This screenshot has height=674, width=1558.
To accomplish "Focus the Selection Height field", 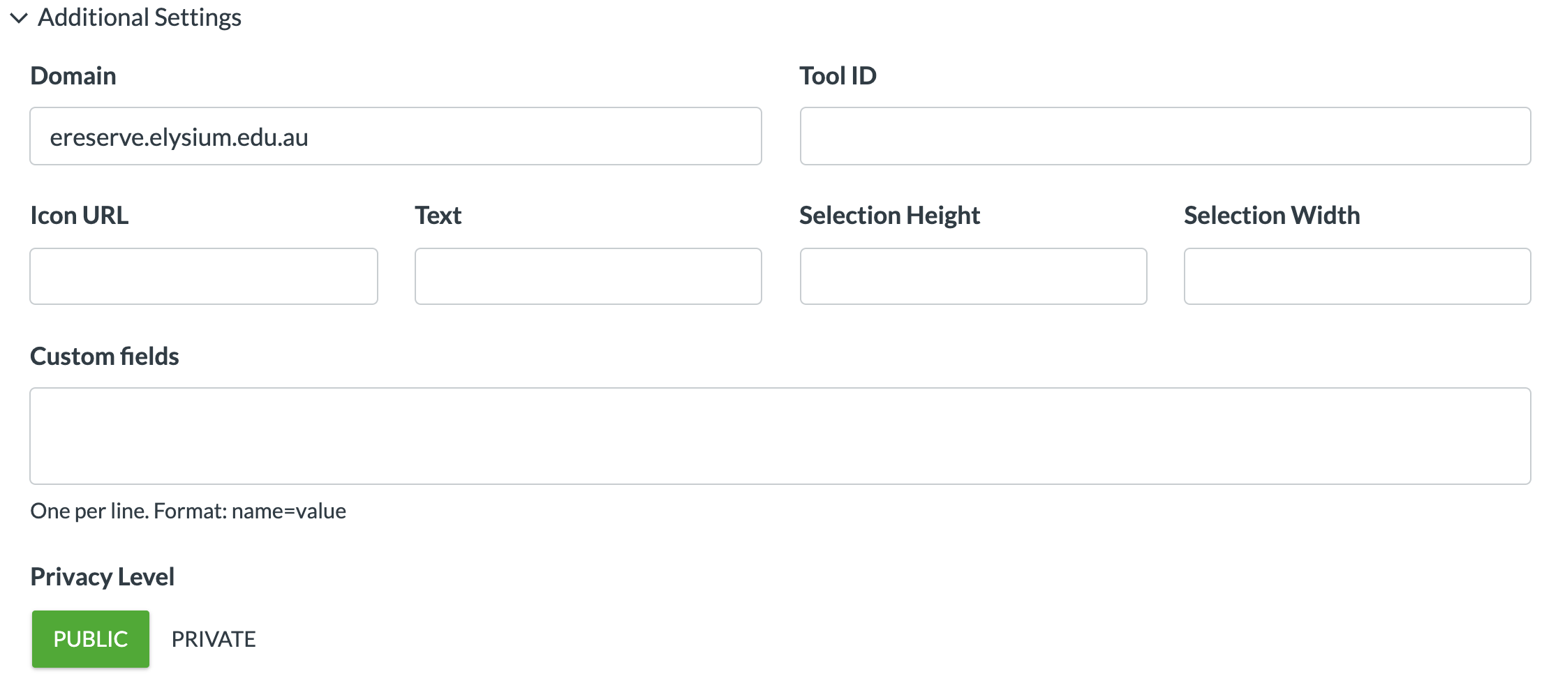I will coord(972,276).
